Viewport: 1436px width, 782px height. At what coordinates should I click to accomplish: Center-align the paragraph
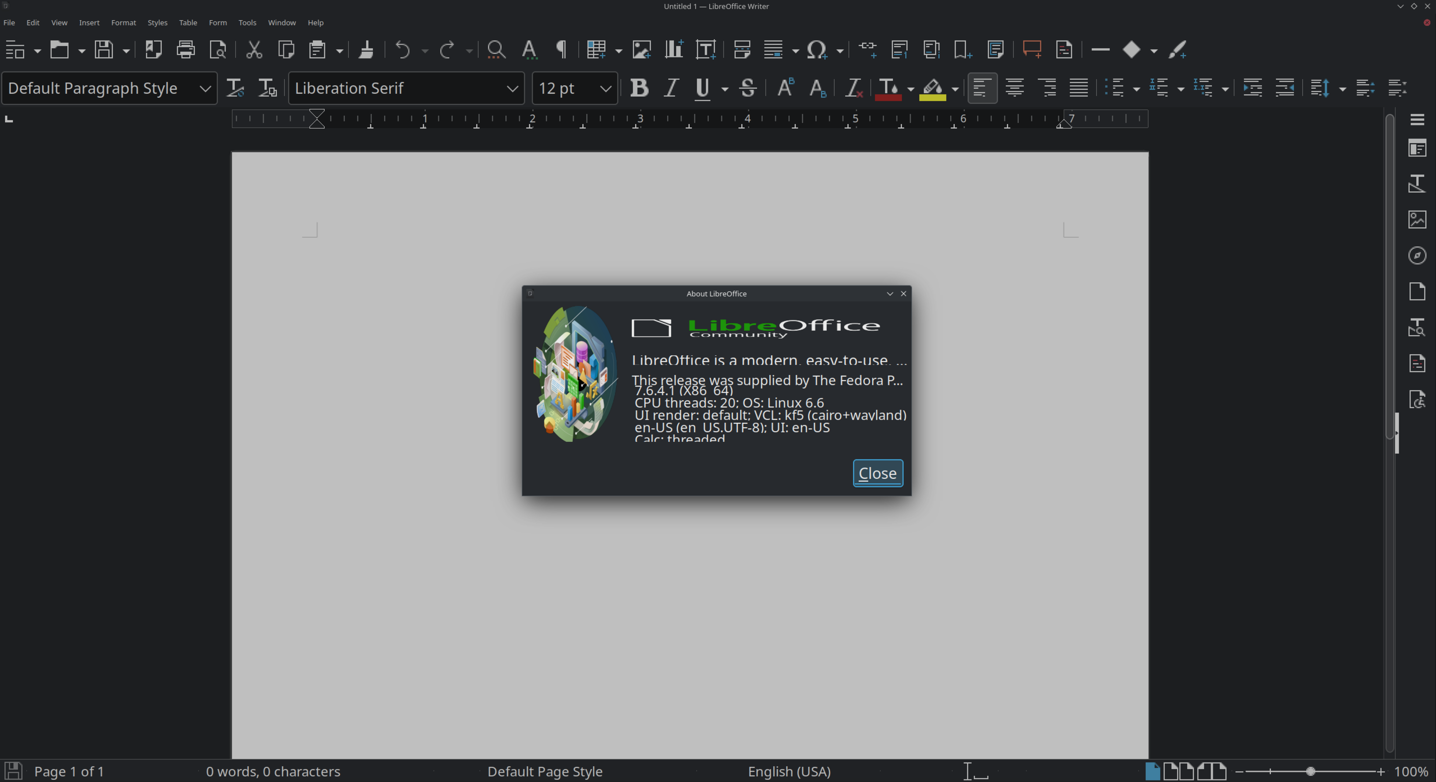[1015, 88]
